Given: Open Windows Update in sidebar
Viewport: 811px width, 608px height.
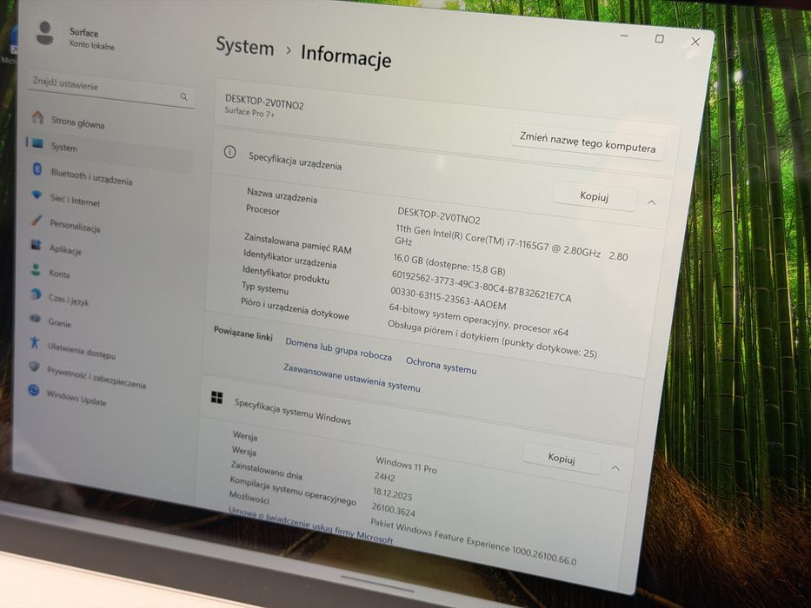Looking at the screenshot, I should [x=76, y=398].
